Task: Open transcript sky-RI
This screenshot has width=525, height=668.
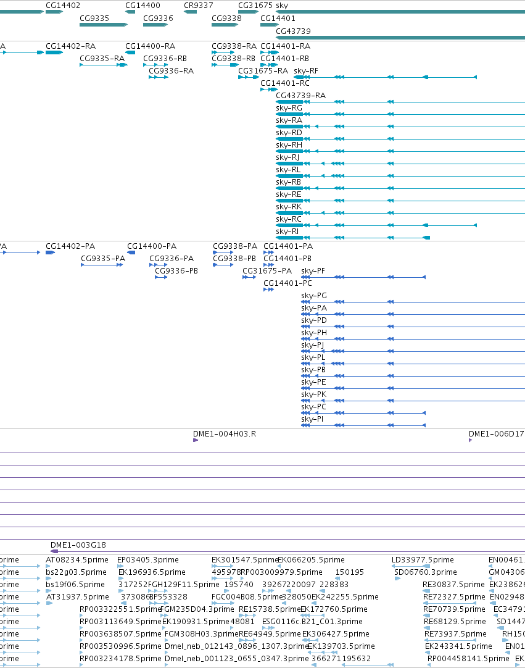Action: click(x=287, y=232)
